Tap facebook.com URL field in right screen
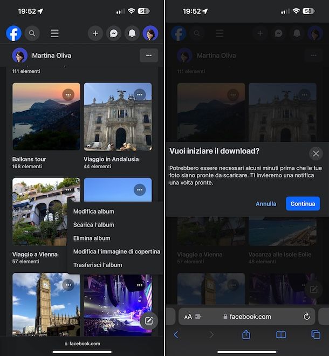The image size is (329, 356). [x=247, y=317]
